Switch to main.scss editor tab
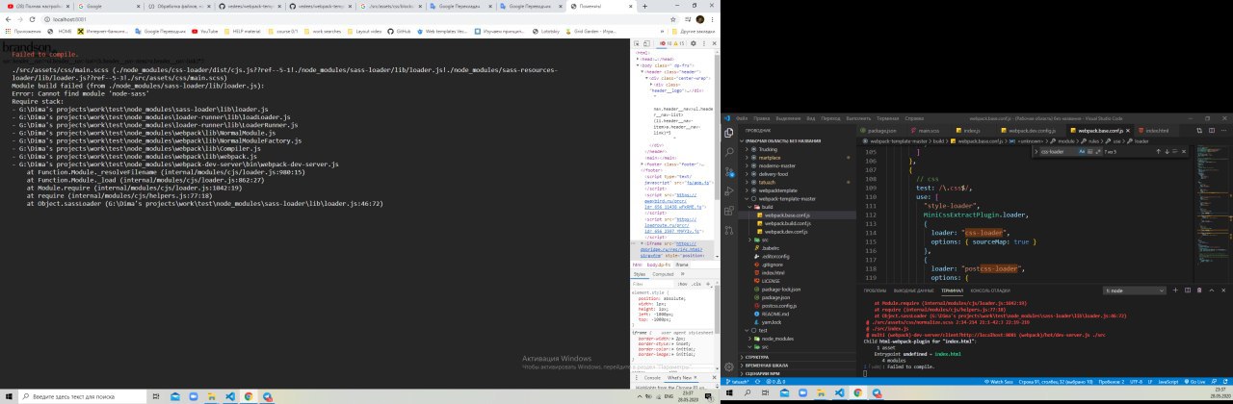The height and width of the screenshot is (404, 1233). click(x=927, y=130)
